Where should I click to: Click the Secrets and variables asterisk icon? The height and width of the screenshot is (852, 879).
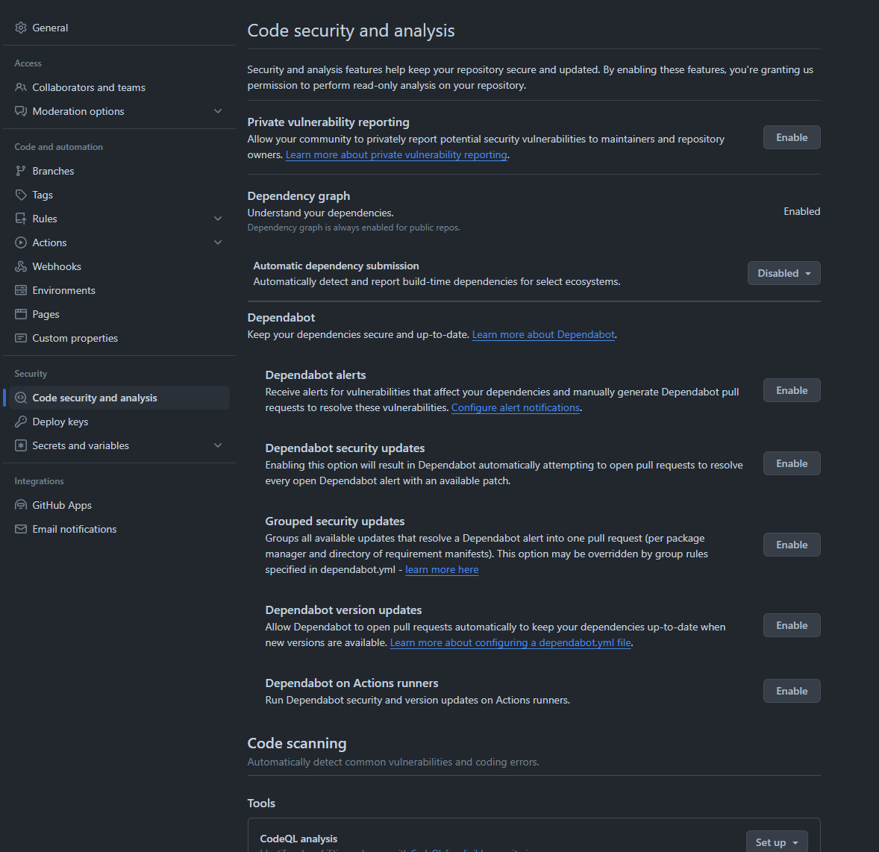21,445
